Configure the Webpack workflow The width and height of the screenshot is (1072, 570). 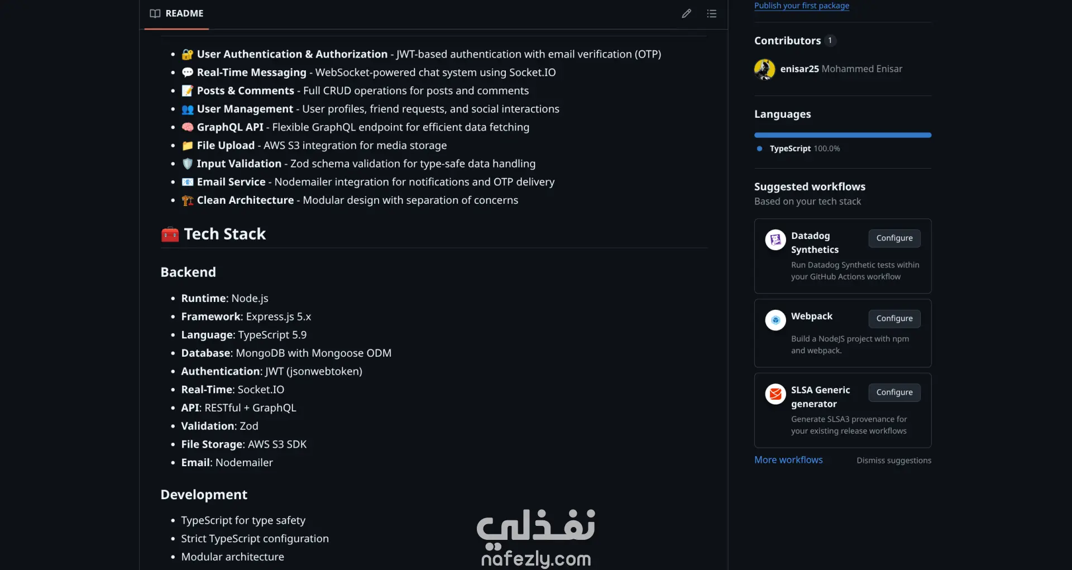point(894,319)
